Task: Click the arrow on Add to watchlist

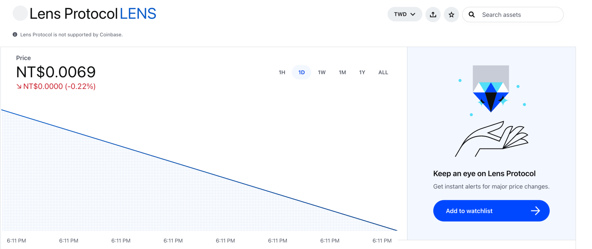Action: (535, 211)
